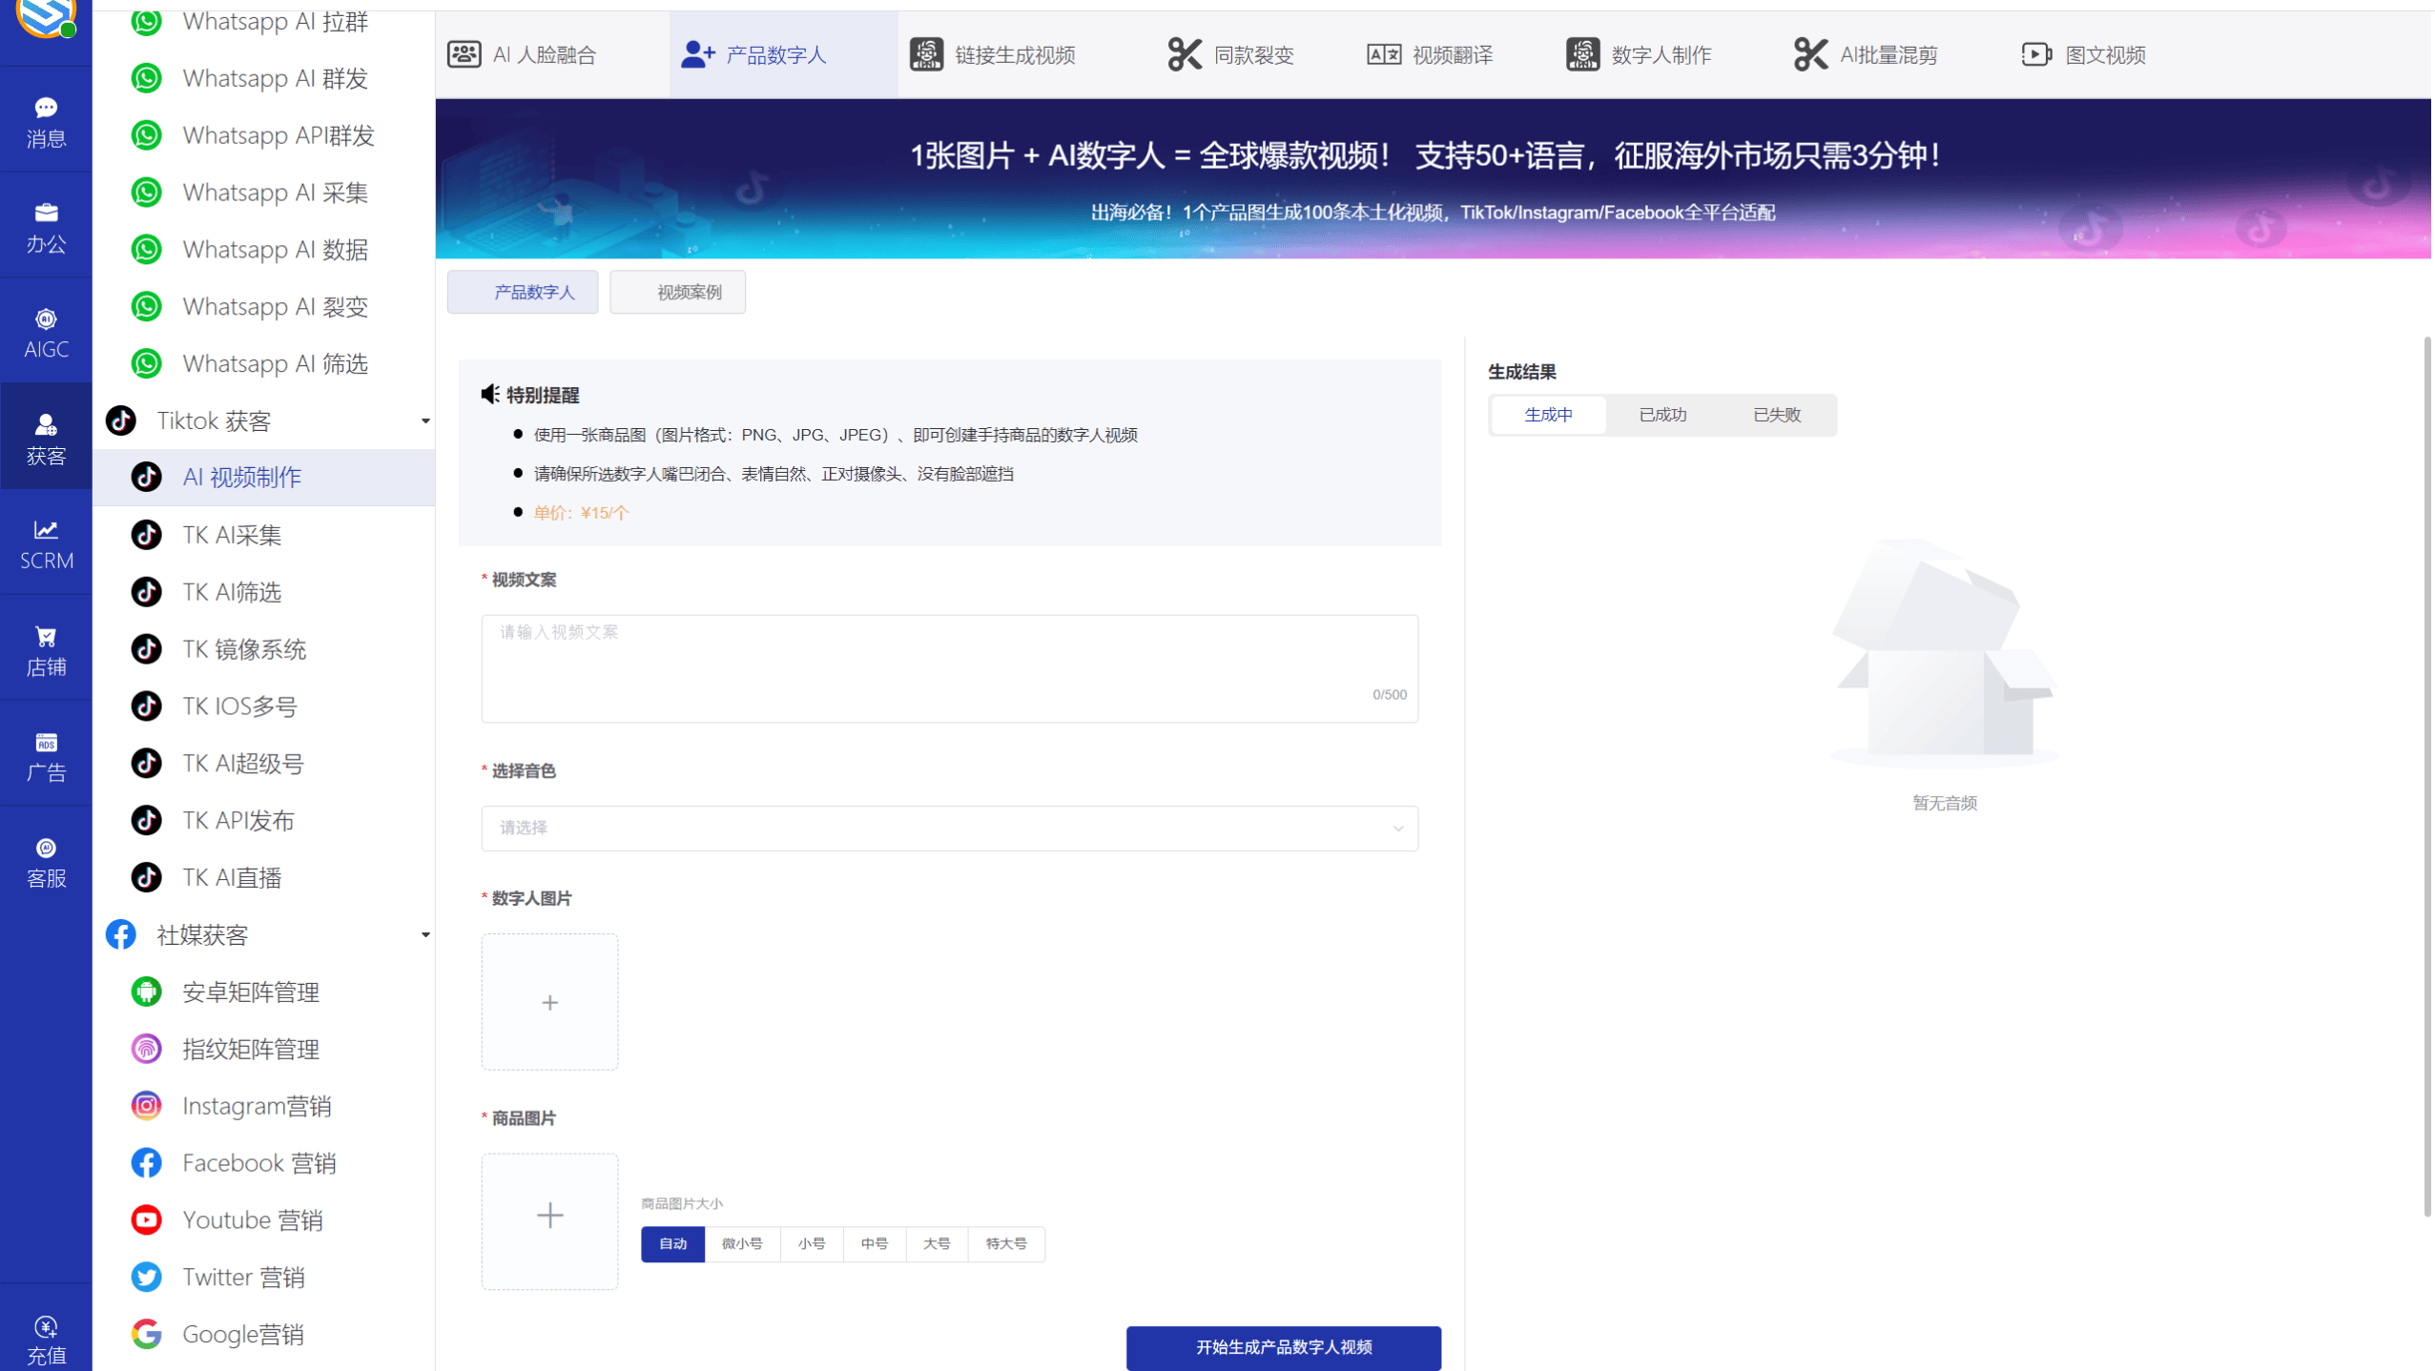
Task: Click the Instagram营销 icon in the menu
Action: pos(145,1105)
